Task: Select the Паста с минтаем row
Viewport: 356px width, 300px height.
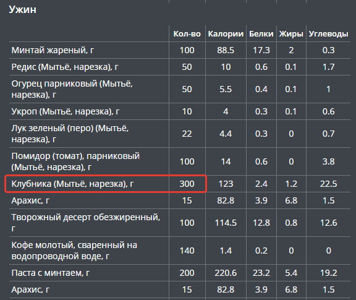Action: tap(180, 273)
